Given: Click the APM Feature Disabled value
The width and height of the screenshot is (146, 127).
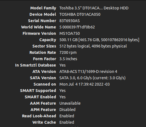Looking at the screenshot, I should (x=67, y=110).
